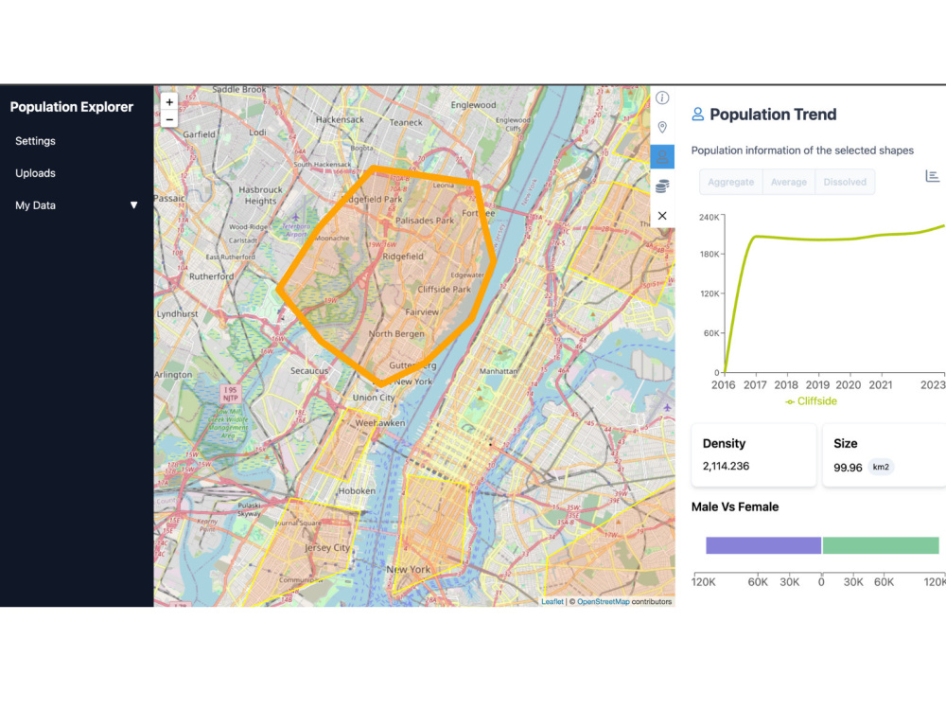Click the yellow polygon near Weehawken

[345, 447]
